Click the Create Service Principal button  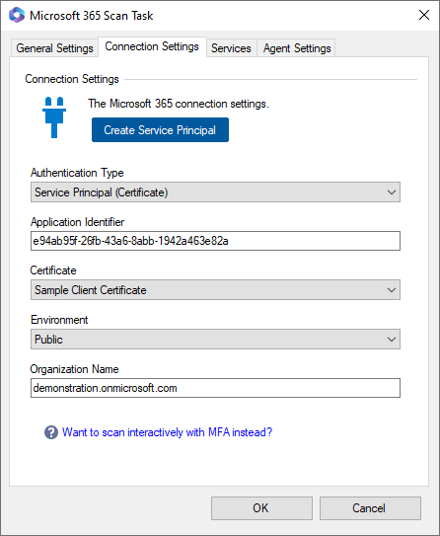pos(160,130)
